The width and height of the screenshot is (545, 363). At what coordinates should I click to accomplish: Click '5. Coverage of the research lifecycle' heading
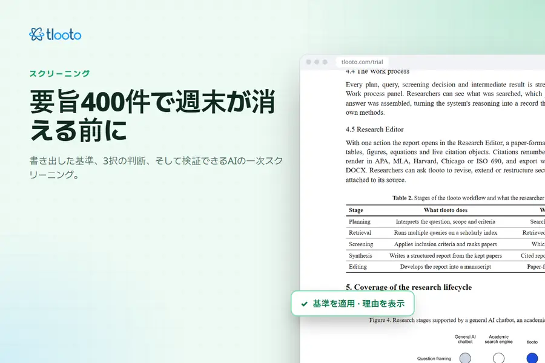(x=409, y=287)
